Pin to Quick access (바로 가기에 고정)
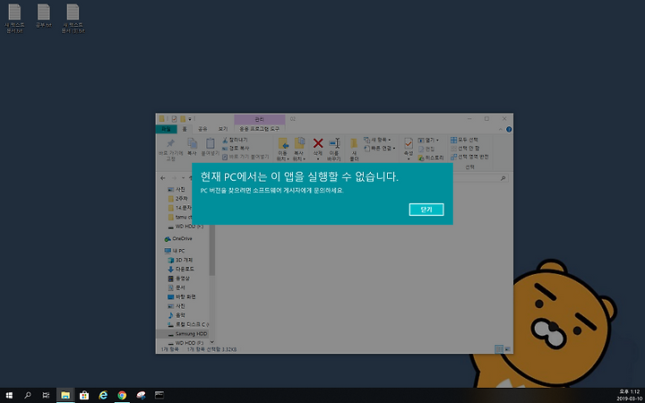 tap(170, 150)
